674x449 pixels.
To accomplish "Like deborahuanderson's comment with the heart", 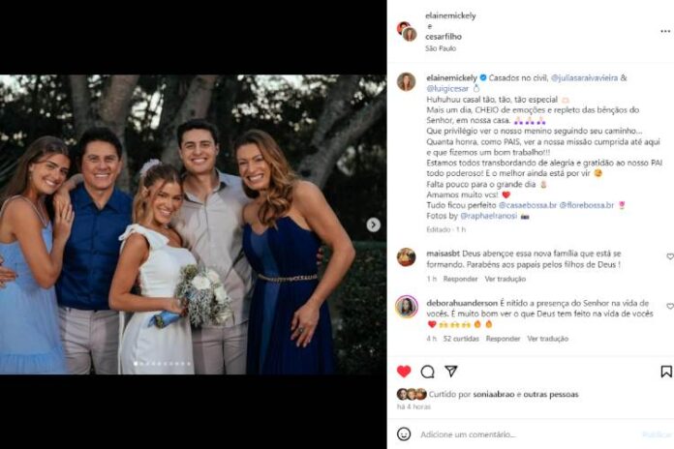I will (x=669, y=308).
